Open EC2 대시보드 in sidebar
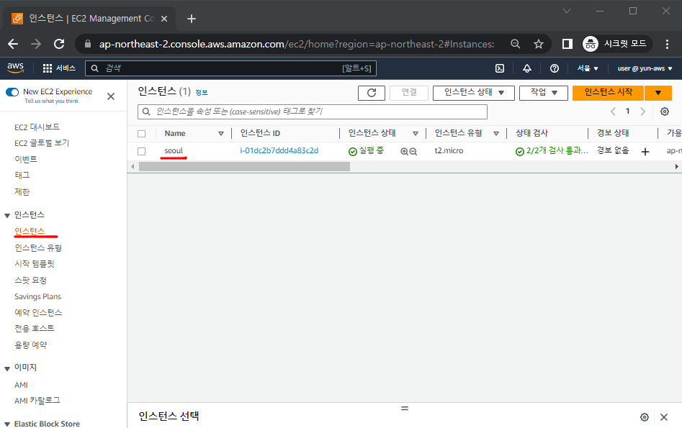This screenshot has height=428, width=682. pyautogui.click(x=37, y=127)
